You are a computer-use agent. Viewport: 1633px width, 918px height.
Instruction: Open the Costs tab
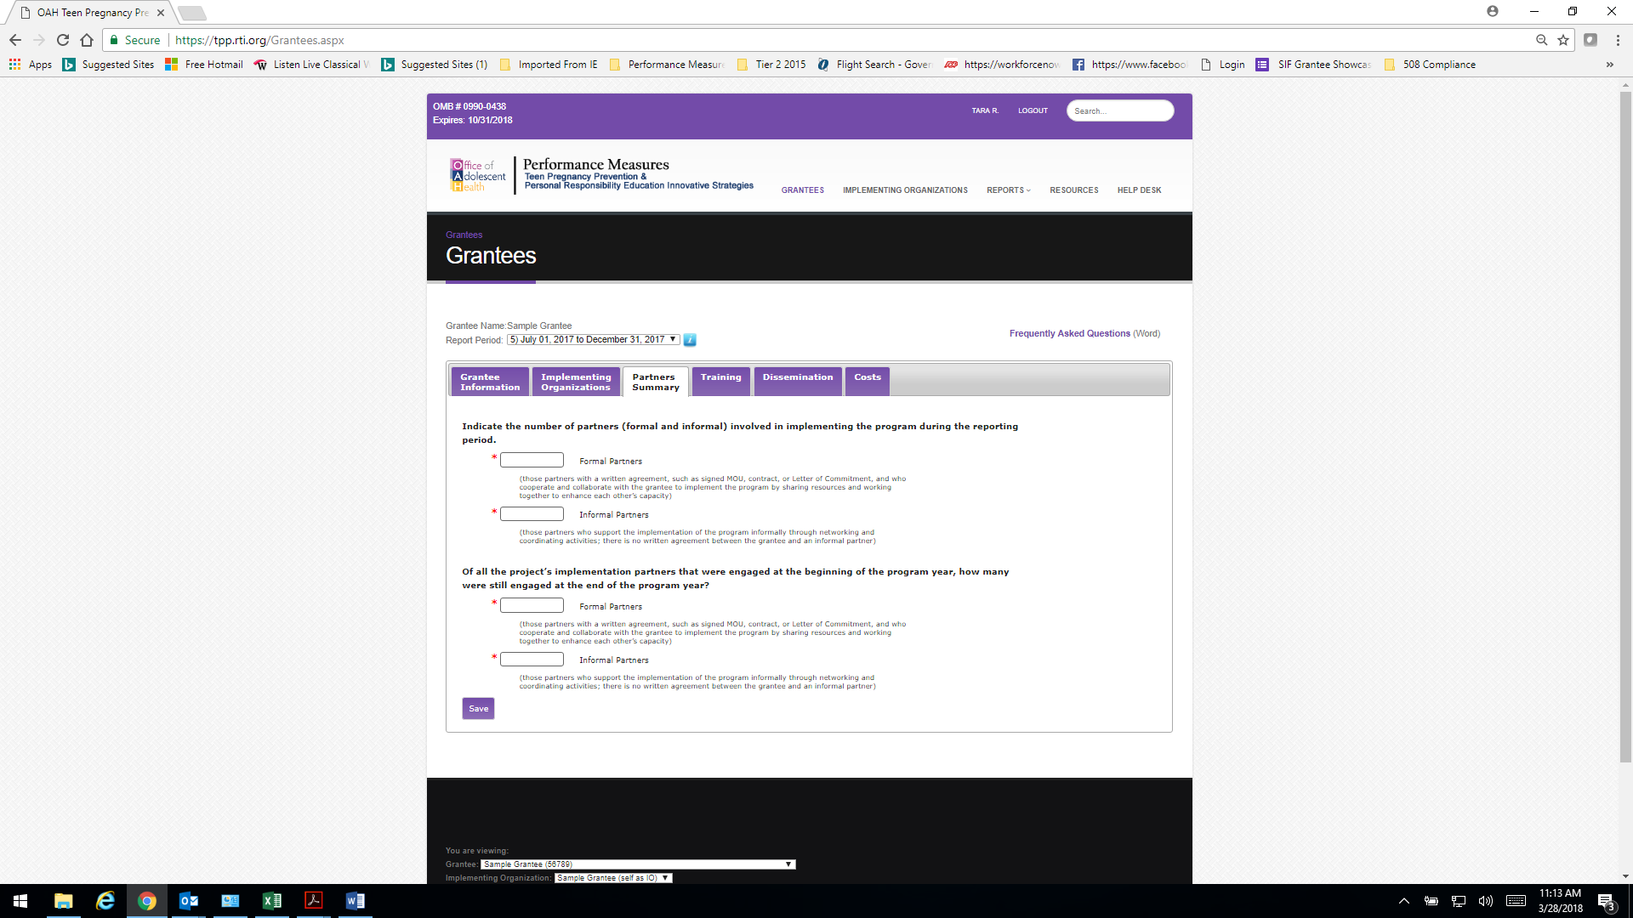coord(867,382)
